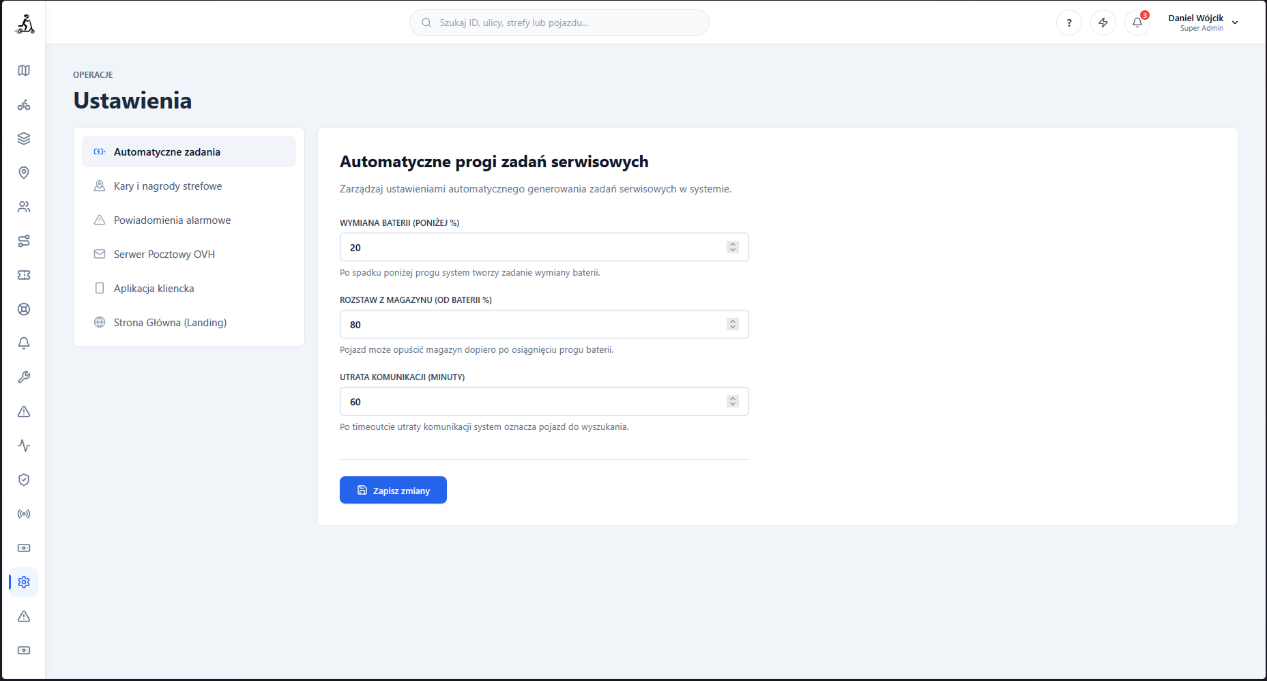This screenshot has height=681, width=1267.
Task: Open Serwer Pocztowy OVH settings
Action: [189, 254]
